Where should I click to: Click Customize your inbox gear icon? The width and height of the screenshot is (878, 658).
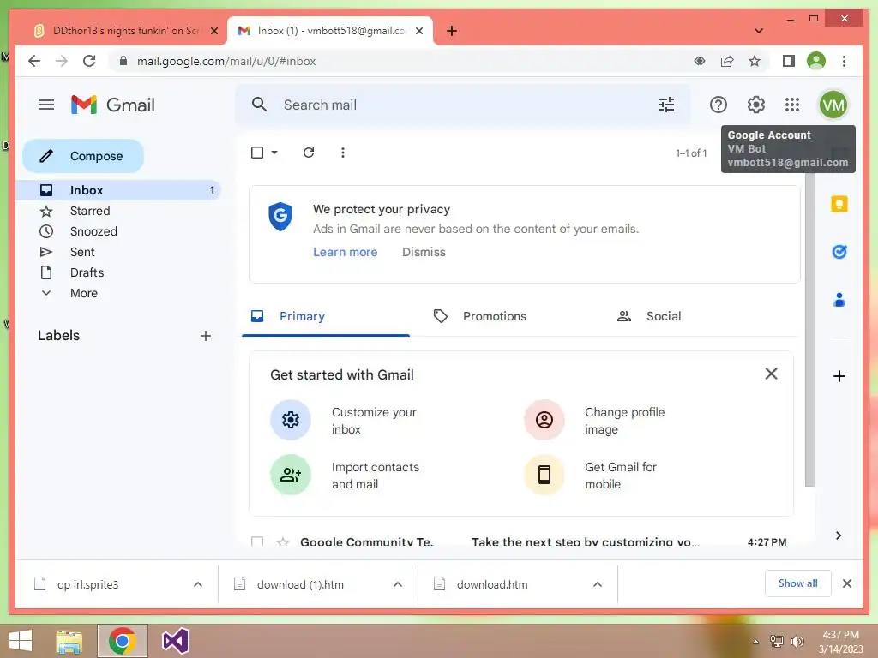[290, 420]
